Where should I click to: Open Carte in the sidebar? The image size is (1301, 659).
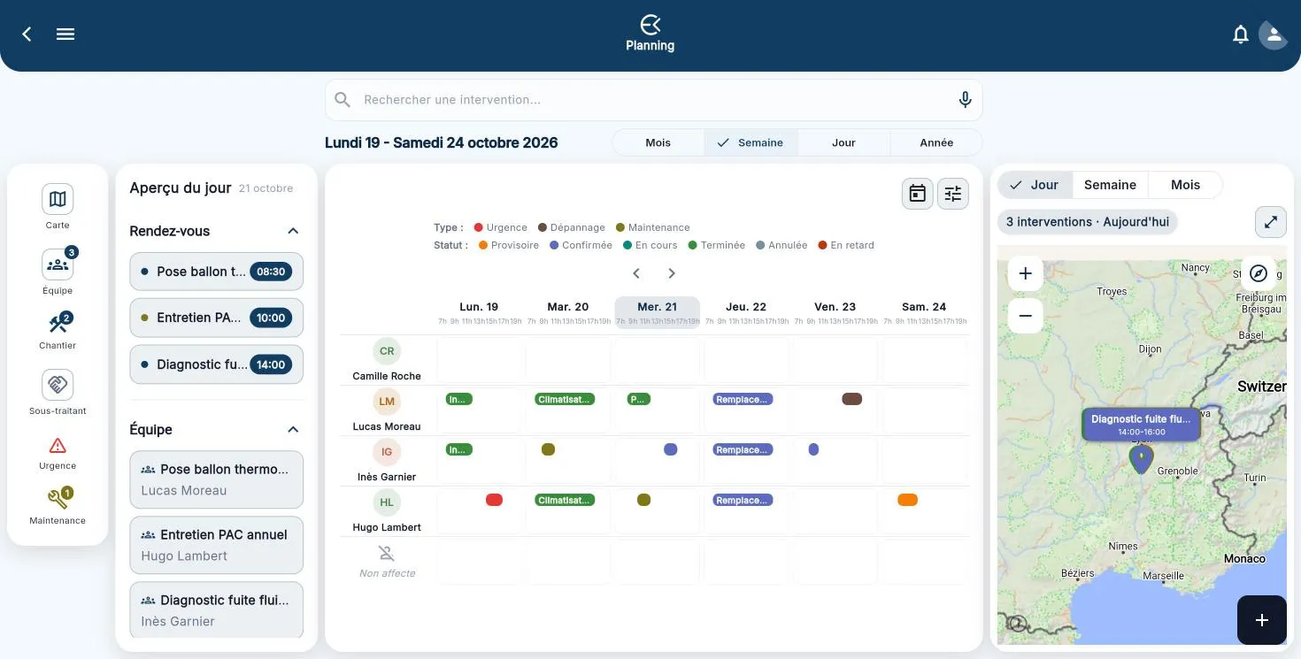pyautogui.click(x=58, y=206)
